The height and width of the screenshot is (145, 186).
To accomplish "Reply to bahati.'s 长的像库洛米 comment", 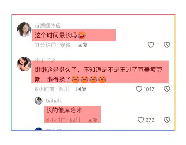I will tap(93, 120).
